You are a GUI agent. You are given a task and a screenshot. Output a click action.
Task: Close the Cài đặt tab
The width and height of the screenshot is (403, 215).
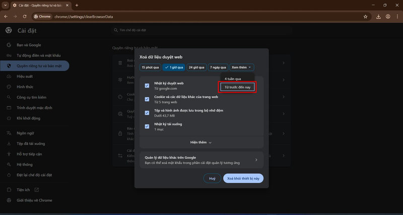point(67,5)
